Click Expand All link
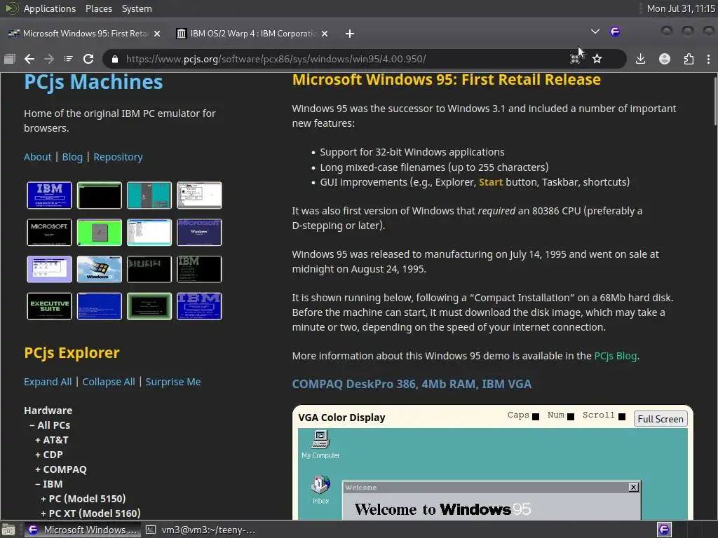The image size is (718, 538). coord(48,382)
